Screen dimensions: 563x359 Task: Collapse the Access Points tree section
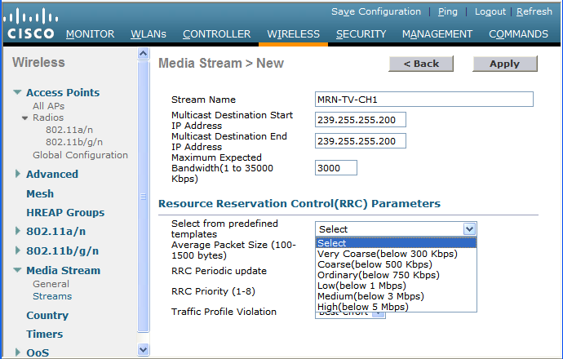point(17,93)
